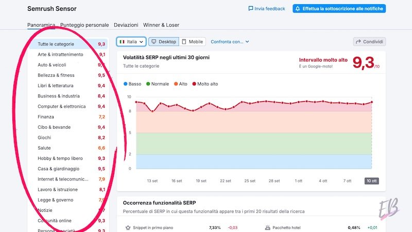Expand the Confronta con... dropdown
The width and height of the screenshot is (412, 232).
point(230,42)
